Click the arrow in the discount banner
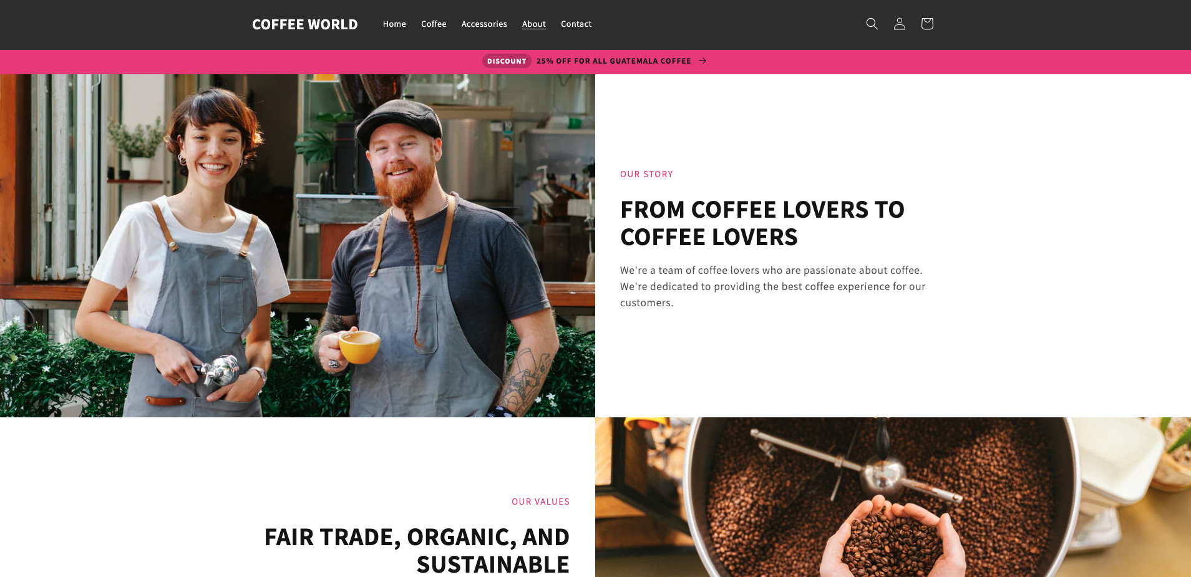 tap(702, 61)
